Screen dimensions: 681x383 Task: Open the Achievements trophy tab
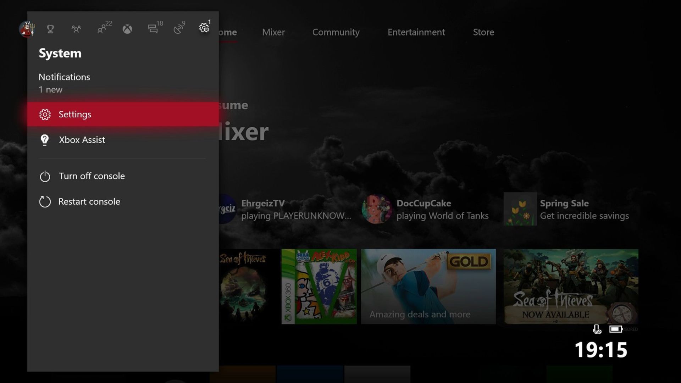[x=50, y=29]
